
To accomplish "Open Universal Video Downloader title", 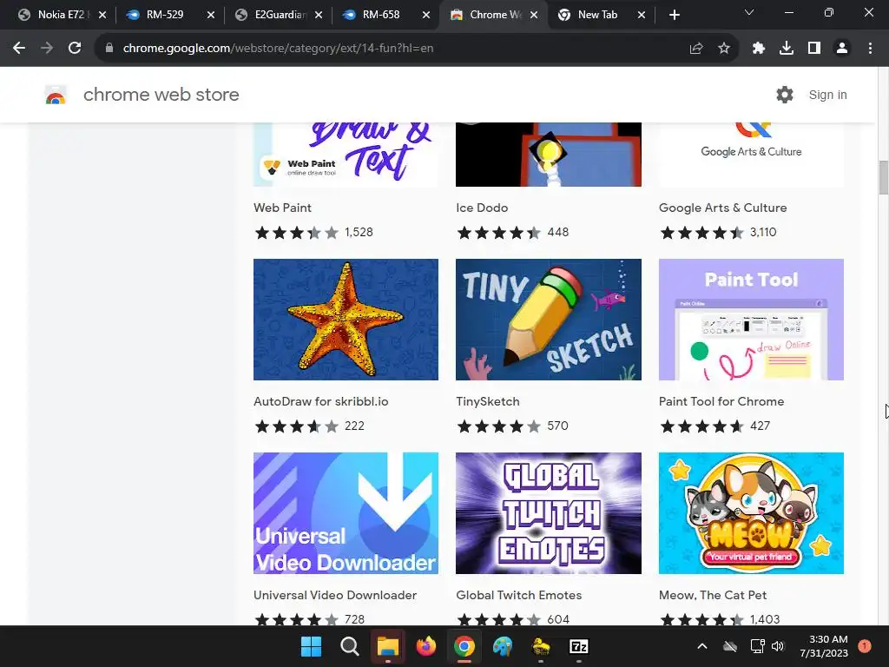I will 335,595.
